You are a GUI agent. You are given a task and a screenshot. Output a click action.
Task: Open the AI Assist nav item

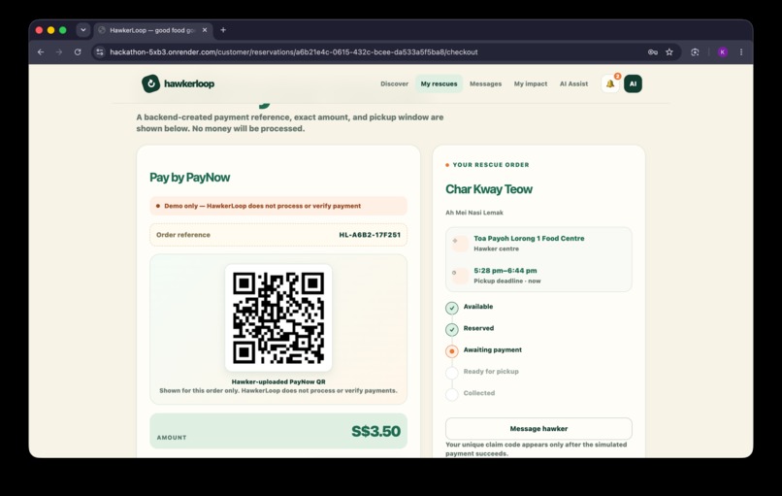573,83
